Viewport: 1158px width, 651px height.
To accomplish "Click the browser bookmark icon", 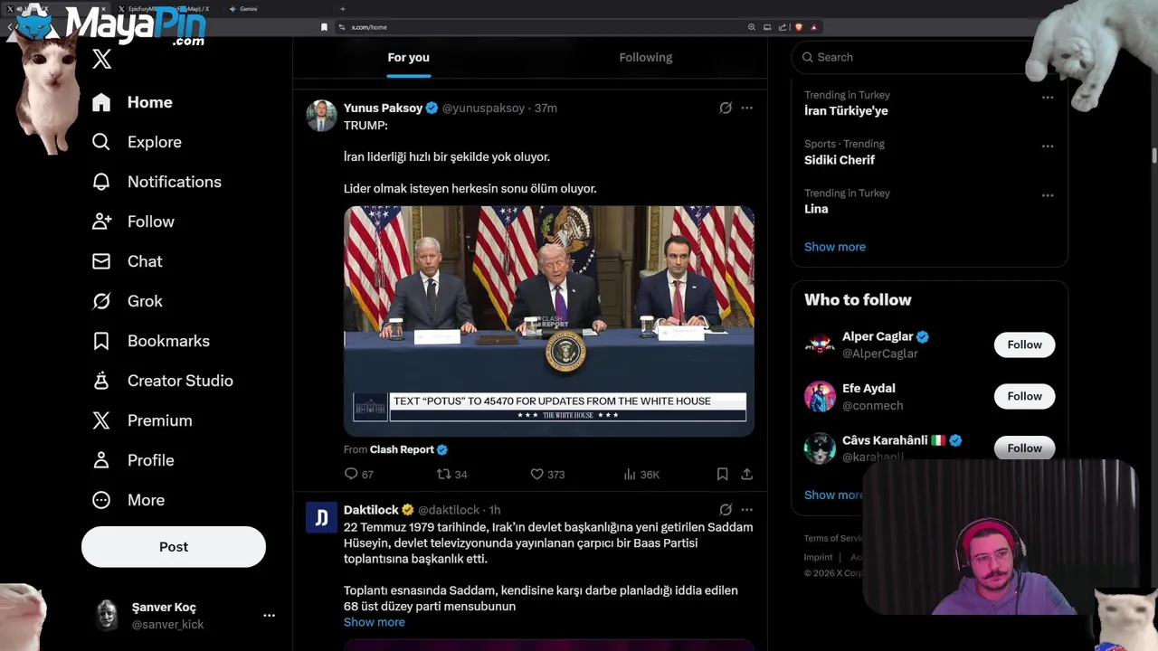I will click(324, 27).
